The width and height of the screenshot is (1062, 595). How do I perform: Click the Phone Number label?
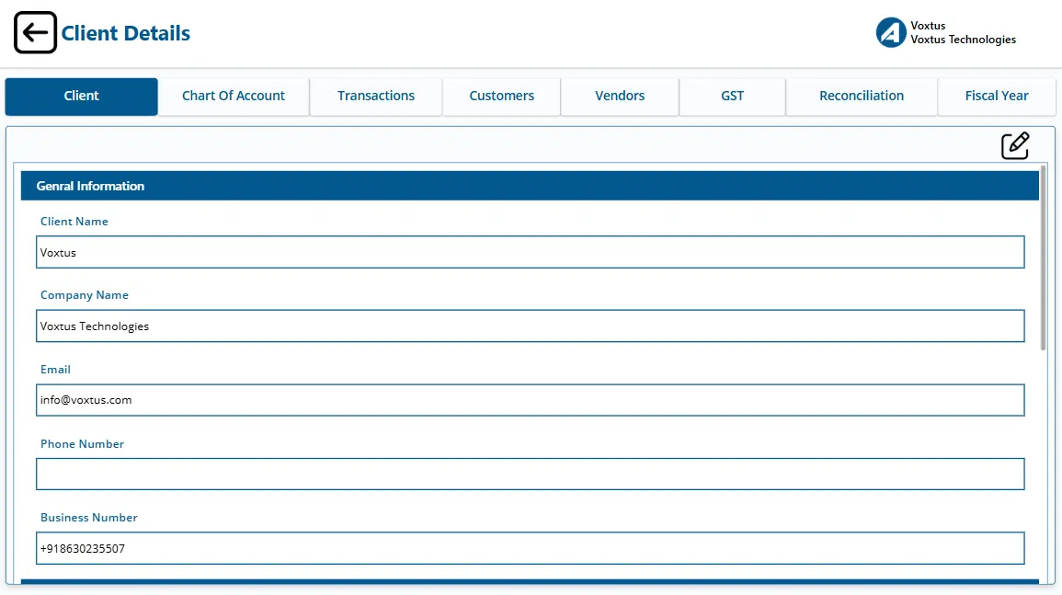[82, 444]
